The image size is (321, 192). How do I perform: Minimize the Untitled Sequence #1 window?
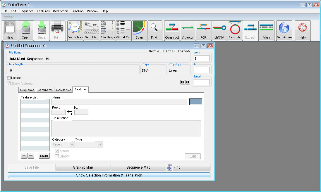(197, 46)
